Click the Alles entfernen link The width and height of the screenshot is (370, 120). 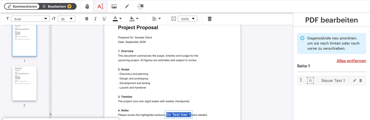(x=351, y=61)
